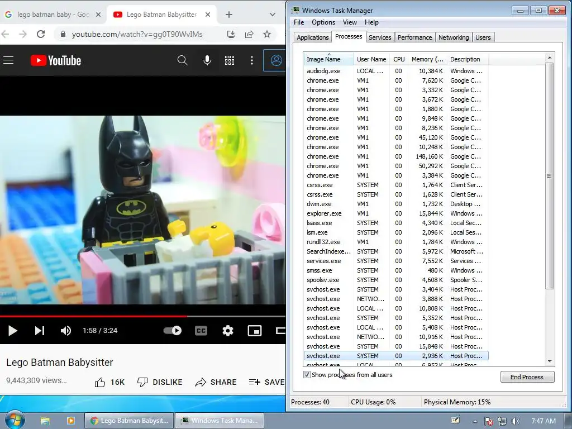
Task: Click the share page icon in address bar
Action: pyautogui.click(x=249, y=34)
